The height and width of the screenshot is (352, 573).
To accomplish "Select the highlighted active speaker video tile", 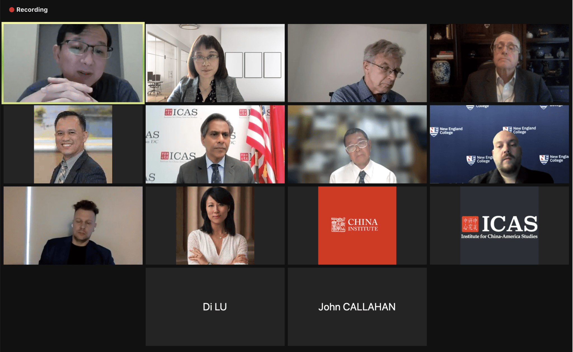I will tap(73, 63).
